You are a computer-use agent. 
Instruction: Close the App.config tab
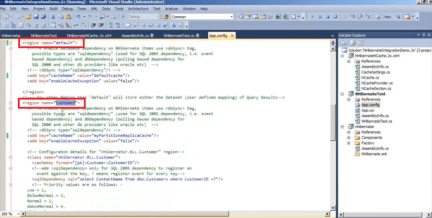232,36
